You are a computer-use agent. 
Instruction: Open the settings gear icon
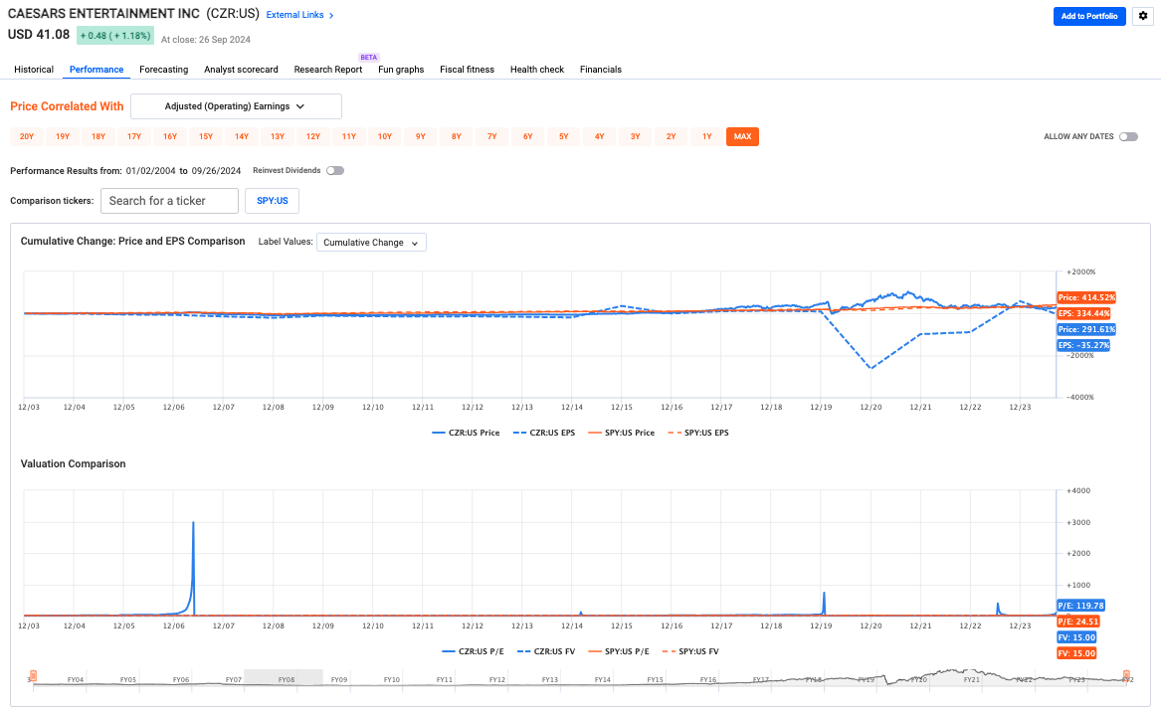pos(1141,16)
